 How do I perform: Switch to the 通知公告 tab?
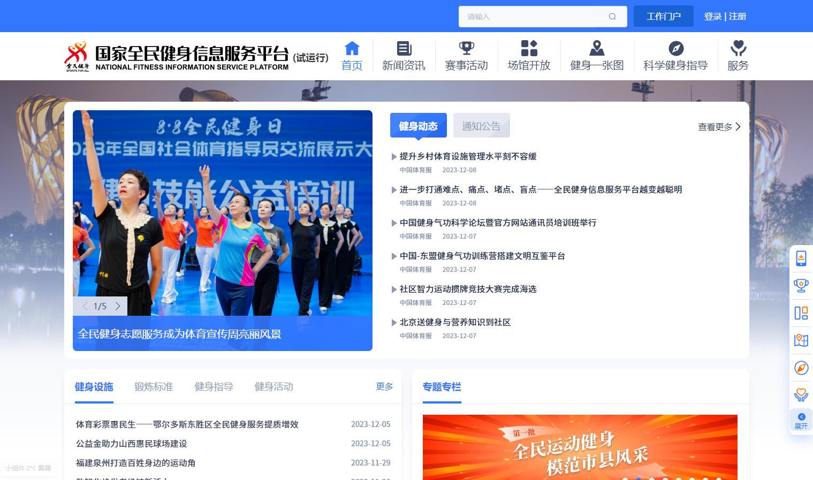(481, 126)
